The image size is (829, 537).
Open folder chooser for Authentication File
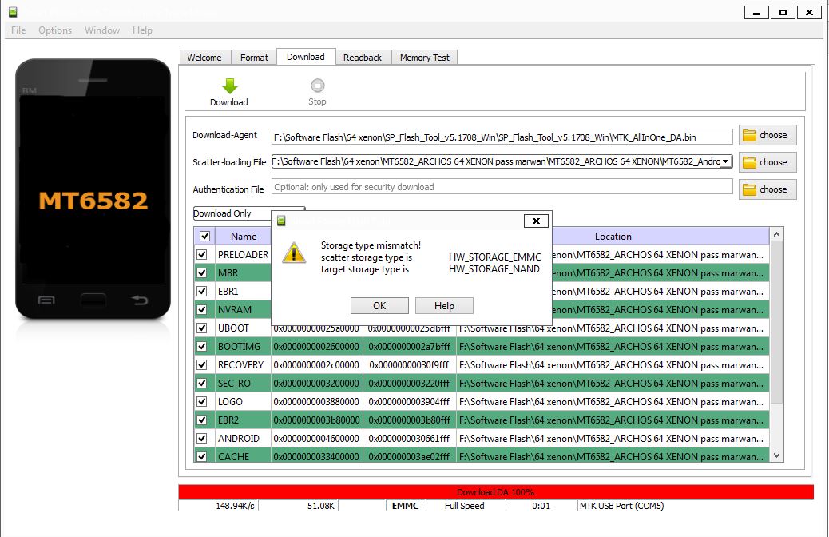[768, 189]
